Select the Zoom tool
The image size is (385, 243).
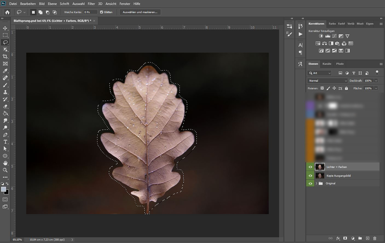[5, 170]
